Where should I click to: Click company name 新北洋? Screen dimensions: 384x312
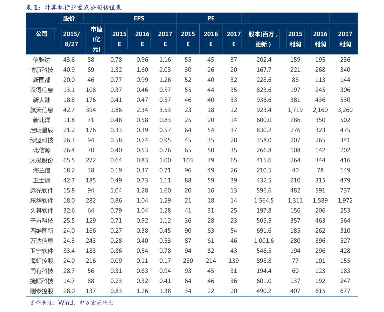pos(42,120)
